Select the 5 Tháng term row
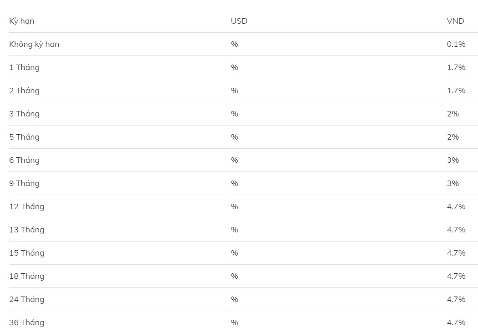 [244, 137]
